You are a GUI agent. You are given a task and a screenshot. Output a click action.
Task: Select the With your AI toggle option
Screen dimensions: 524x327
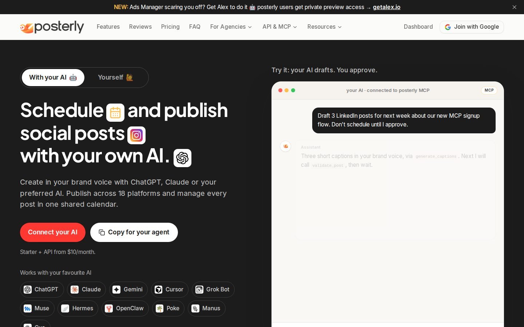coord(53,77)
